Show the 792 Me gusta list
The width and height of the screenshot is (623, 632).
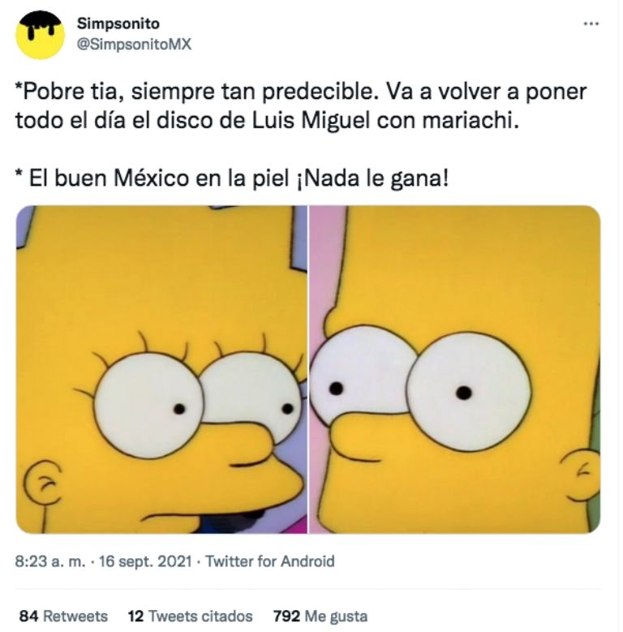[320, 616]
